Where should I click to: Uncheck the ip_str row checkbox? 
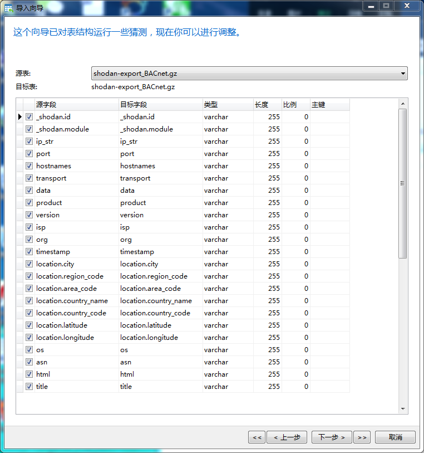tap(29, 142)
